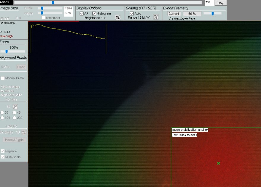Click the Zoom slider handle
Viewport: 261px width, 187px height.
[7, 51]
